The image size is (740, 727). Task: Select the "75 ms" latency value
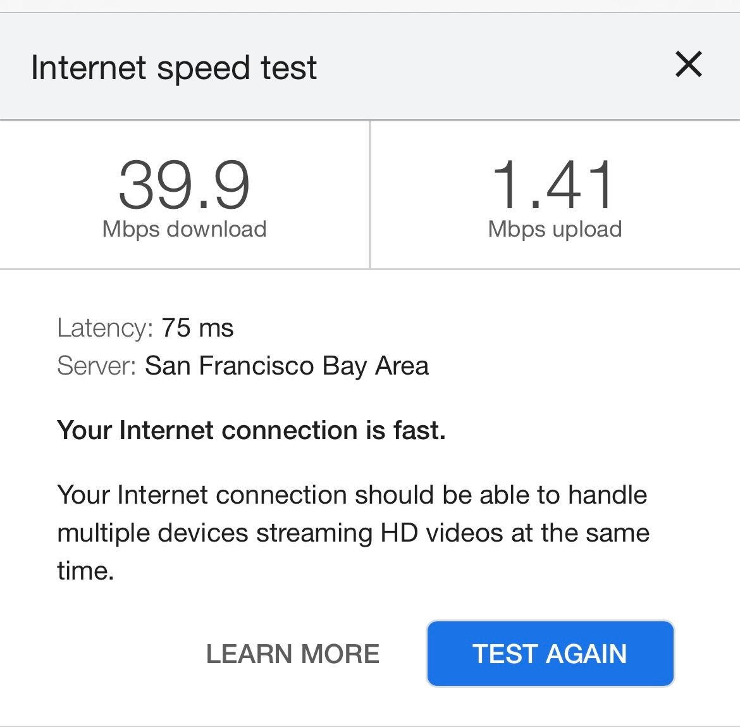point(197,328)
